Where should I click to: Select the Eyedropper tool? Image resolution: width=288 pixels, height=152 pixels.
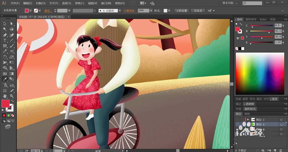[x=5, y=79]
